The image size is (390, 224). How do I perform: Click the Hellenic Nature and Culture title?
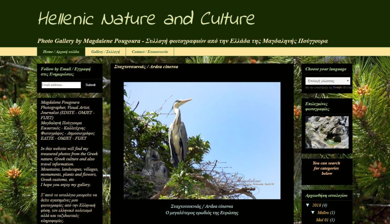(x=146, y=18)
